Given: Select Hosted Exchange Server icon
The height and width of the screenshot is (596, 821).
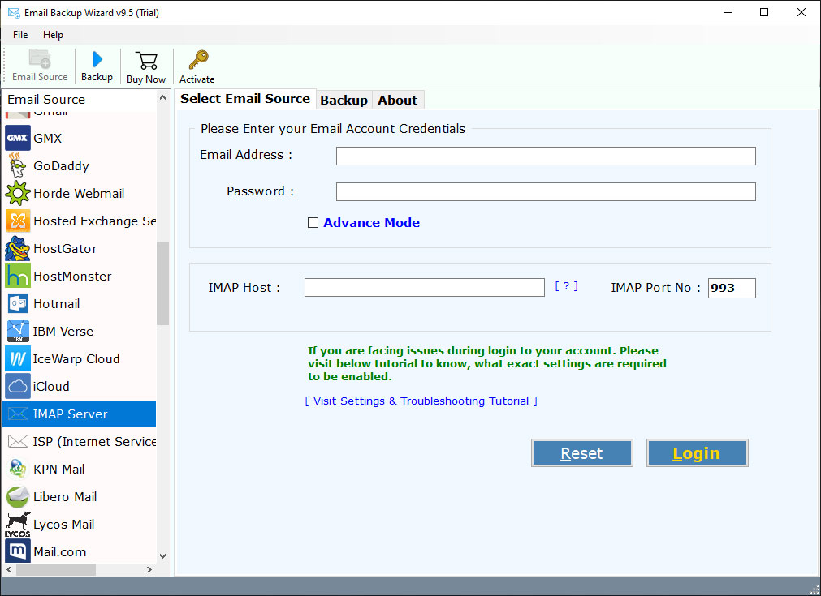Looking at the screenshot, I should tap(18, 221).
